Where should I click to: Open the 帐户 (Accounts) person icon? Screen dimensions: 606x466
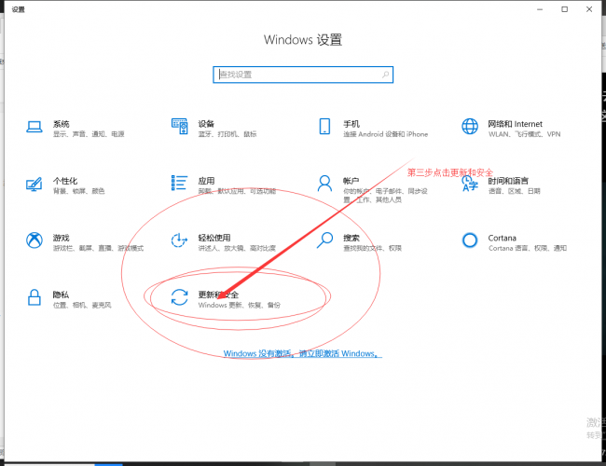click(x=324, y=184)
